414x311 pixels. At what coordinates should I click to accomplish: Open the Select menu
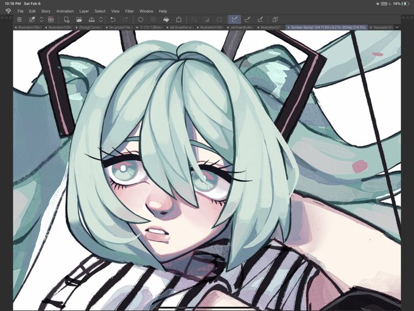(100, 11)
